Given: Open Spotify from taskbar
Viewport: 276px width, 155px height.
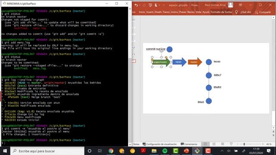Looking at the screenshot, I should pyautogui.click(x=165, y=151).
